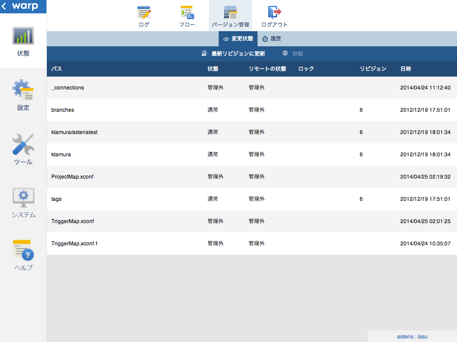457x342 pixels.
Task: Click date 2012/12/19 17:51:01 in branches row
Action: pyautogui.click(x=425, y=110)
